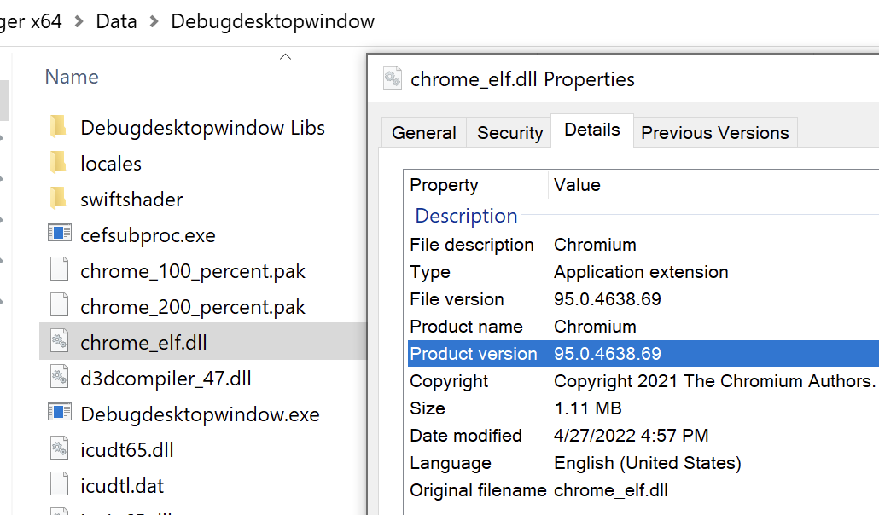Select the File version property row
This screenshot has height=515, width=879.
643,299
